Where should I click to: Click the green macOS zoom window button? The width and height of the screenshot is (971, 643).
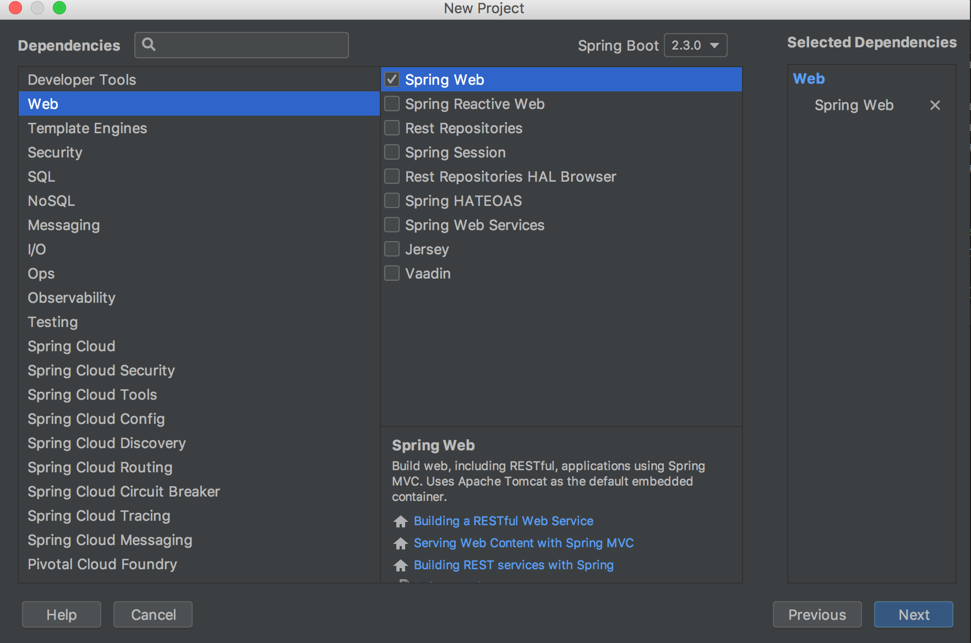click(x=59, y=8)
